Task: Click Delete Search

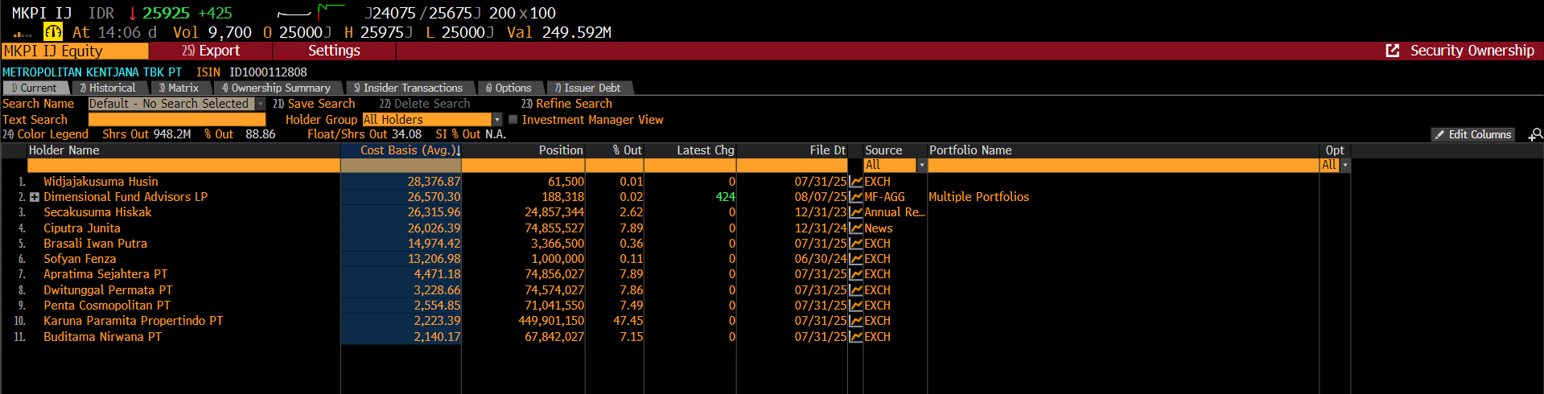Action: [x=425, y=104]
